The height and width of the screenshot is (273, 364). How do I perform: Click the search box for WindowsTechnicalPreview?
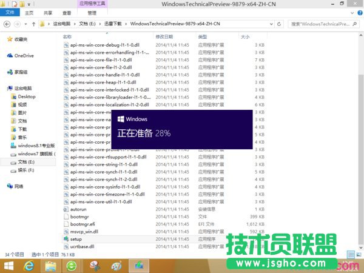323,24
